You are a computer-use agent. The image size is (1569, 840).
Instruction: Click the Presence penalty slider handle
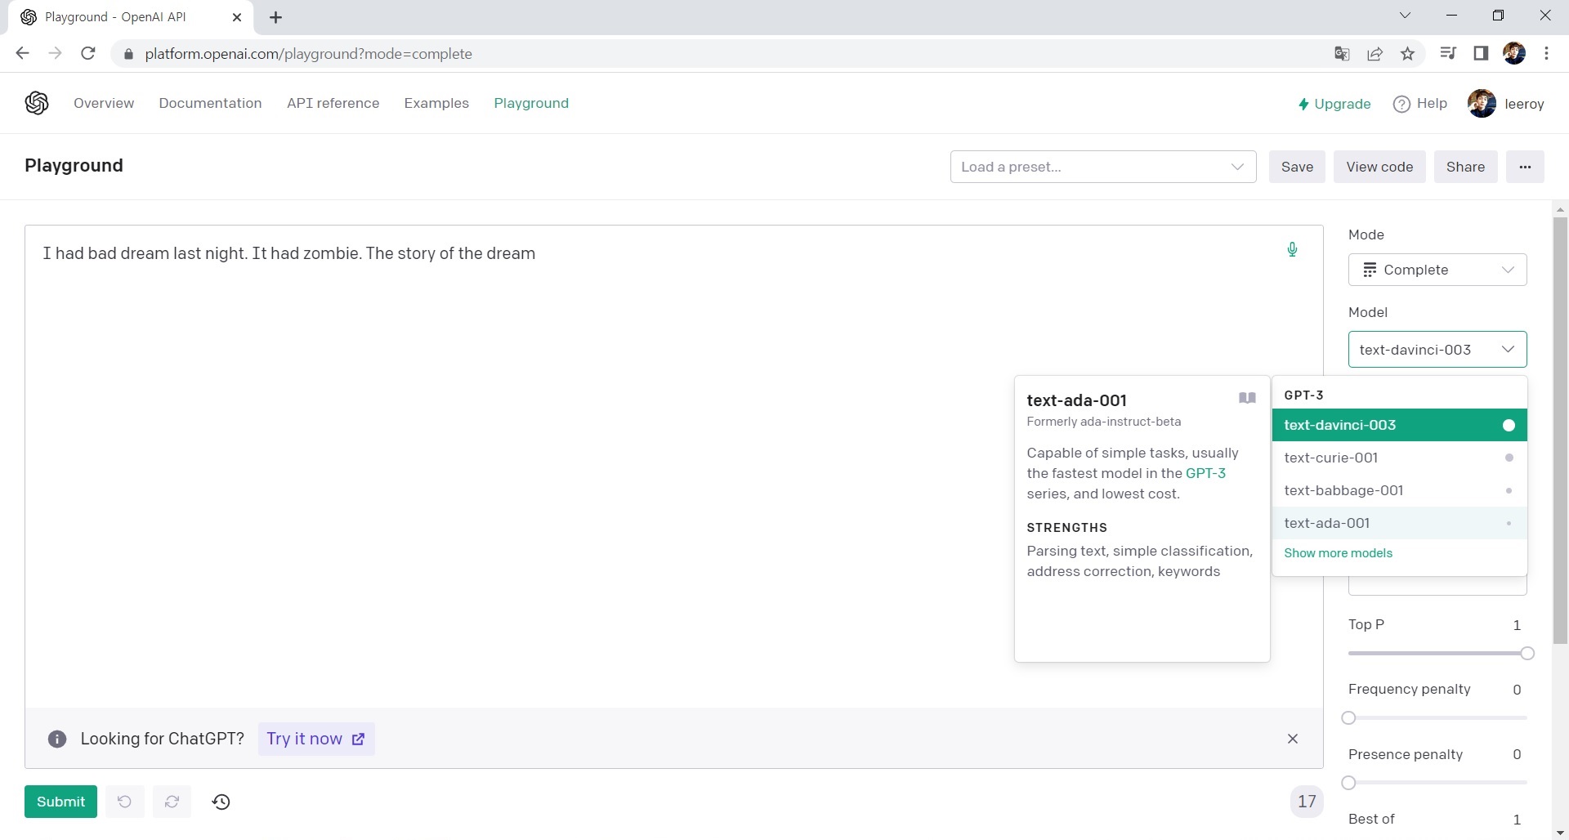(x=1348, y=783)
